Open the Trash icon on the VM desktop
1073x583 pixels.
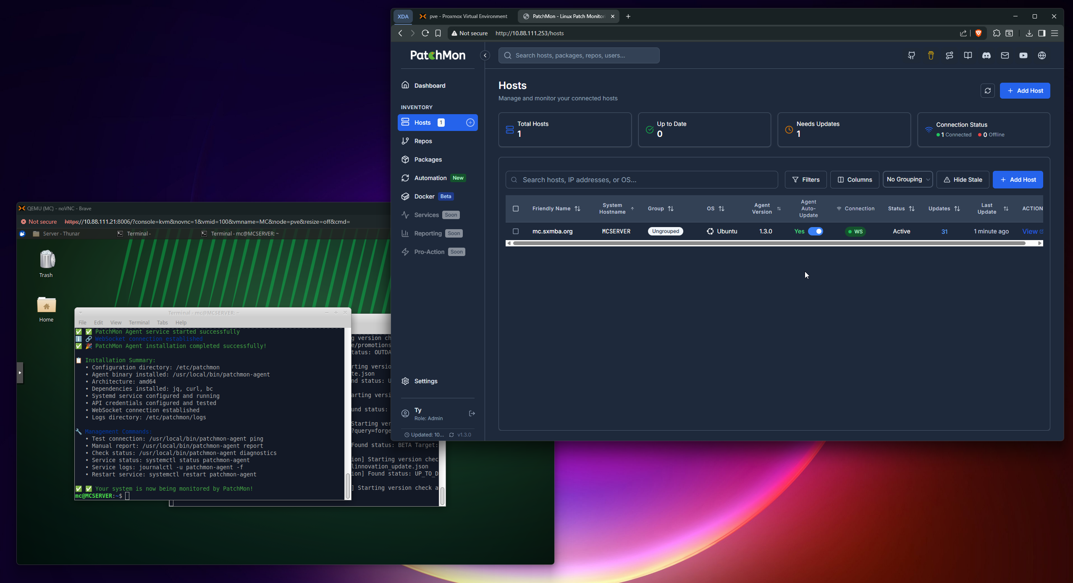click(46, 264)
